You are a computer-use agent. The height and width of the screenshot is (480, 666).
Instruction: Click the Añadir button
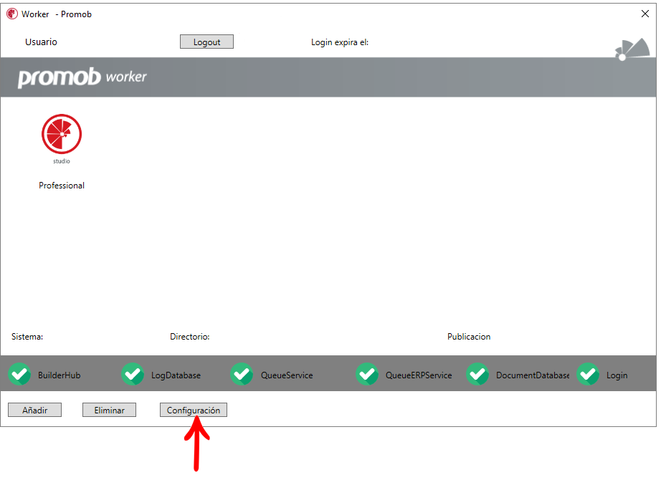(x=35, y=410)
